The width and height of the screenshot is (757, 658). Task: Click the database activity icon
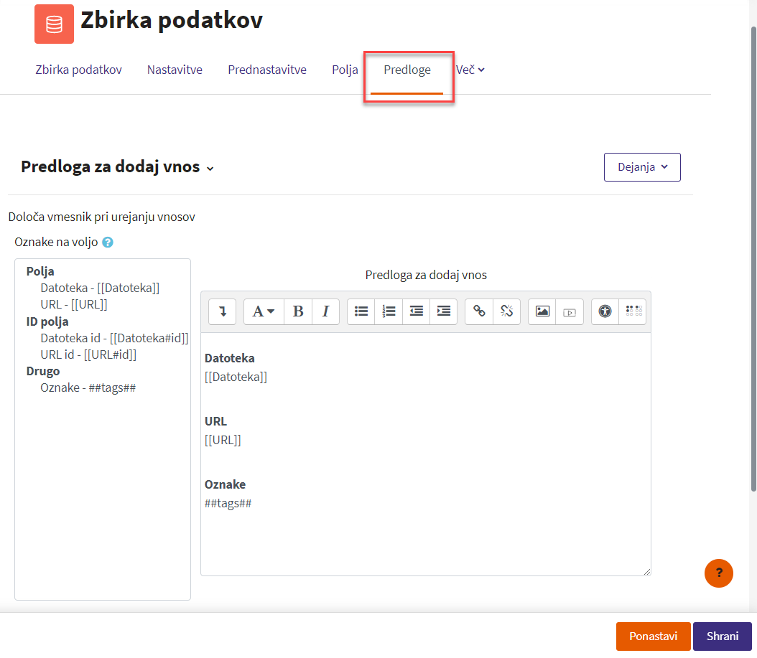pos(54,24)
